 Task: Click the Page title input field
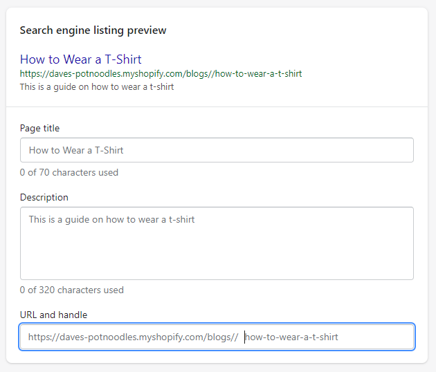pos(217,150)
